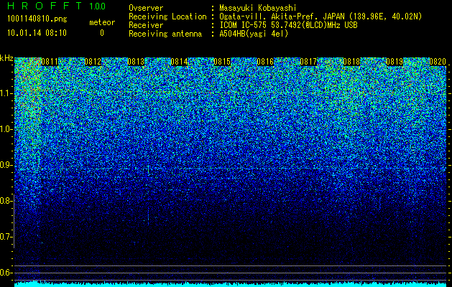Image resolution: width=452 pixels, height=287 pixels.
Task: Click the 'Receiving Location' label
Action: click(167, 17)
